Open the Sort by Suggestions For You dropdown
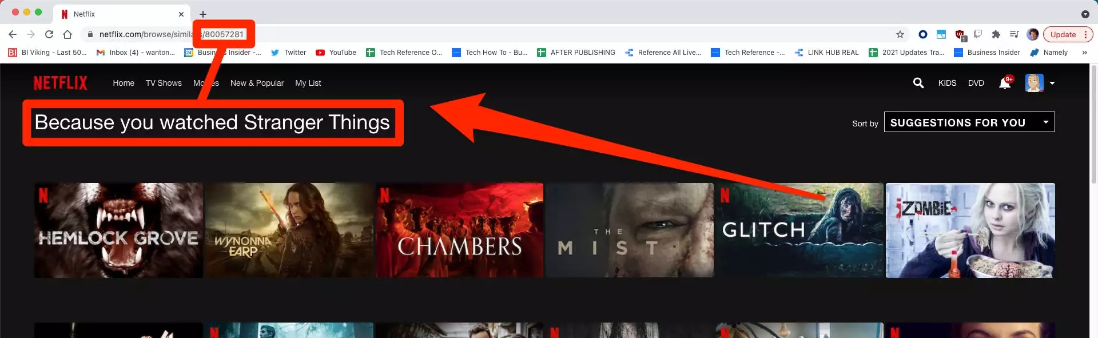Screen dimensions: 1098x338 tap(969, 122)
